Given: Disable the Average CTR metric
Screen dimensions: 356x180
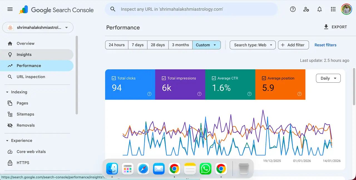Looking at the screenshot, I should pos(214,78).
